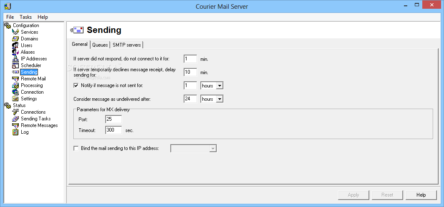The width and height of the screenshot is (444, 207).
Task: Open the Tasks menu
Action: click(26, 17)
